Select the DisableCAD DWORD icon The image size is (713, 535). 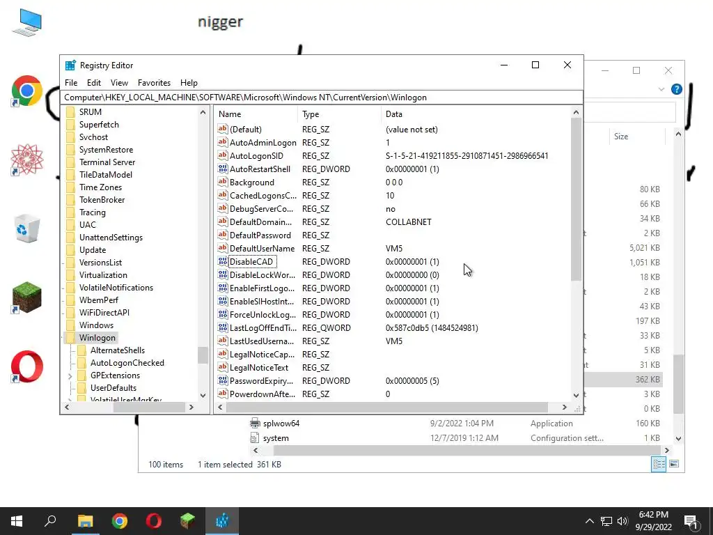coord(222,262)
